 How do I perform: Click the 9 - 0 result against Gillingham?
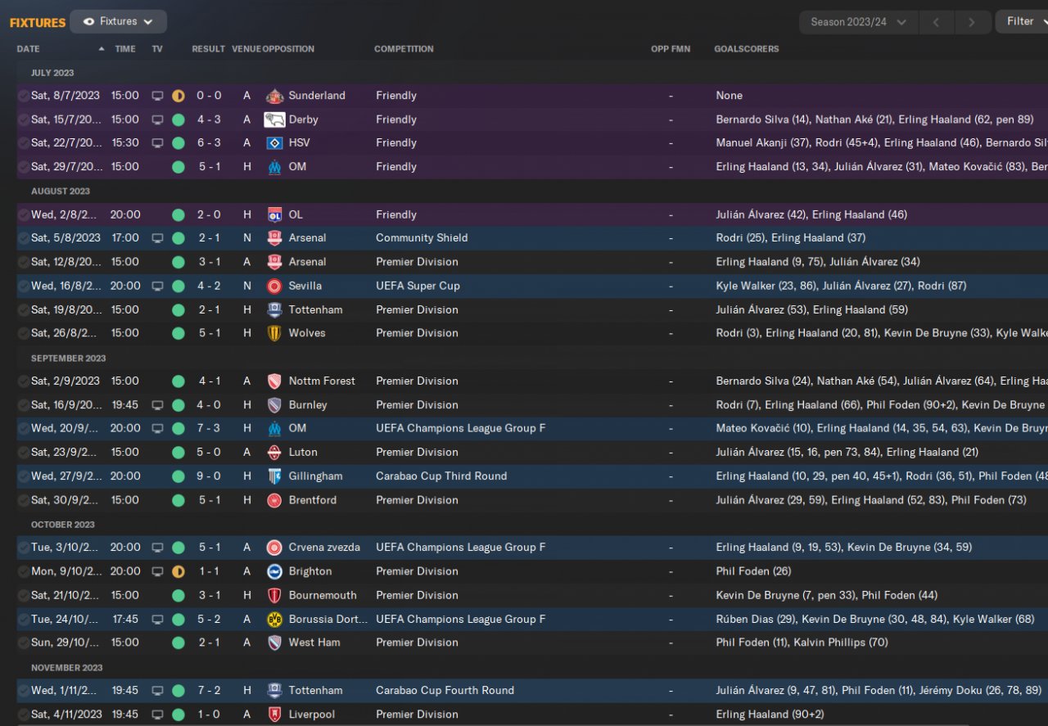208,476
